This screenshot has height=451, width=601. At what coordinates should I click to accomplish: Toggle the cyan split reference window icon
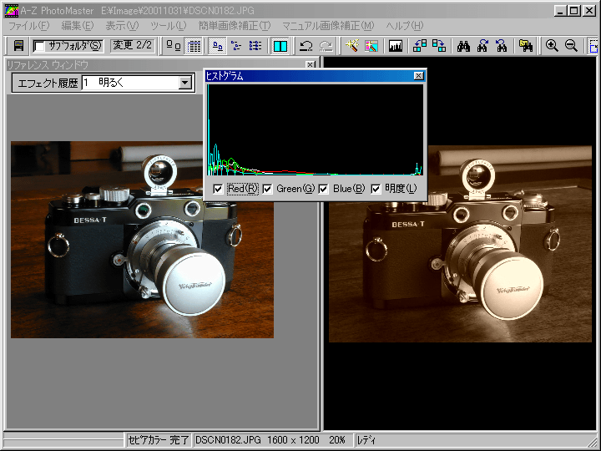pyautogui.click(x=280, y=46)
